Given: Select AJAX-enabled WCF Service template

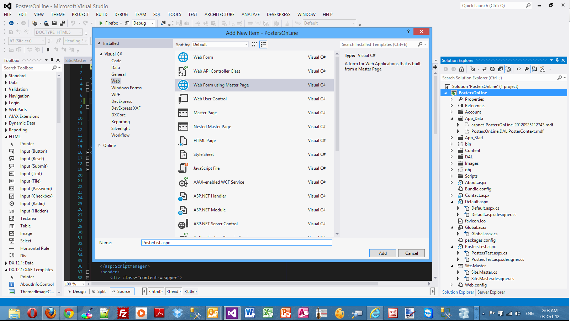Looking at the screenshot, I should [254, 182].
